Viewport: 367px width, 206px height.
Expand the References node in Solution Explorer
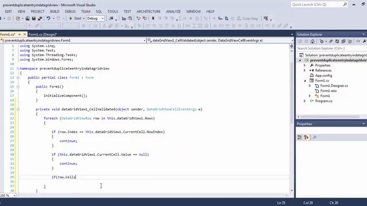pos(304,70)
